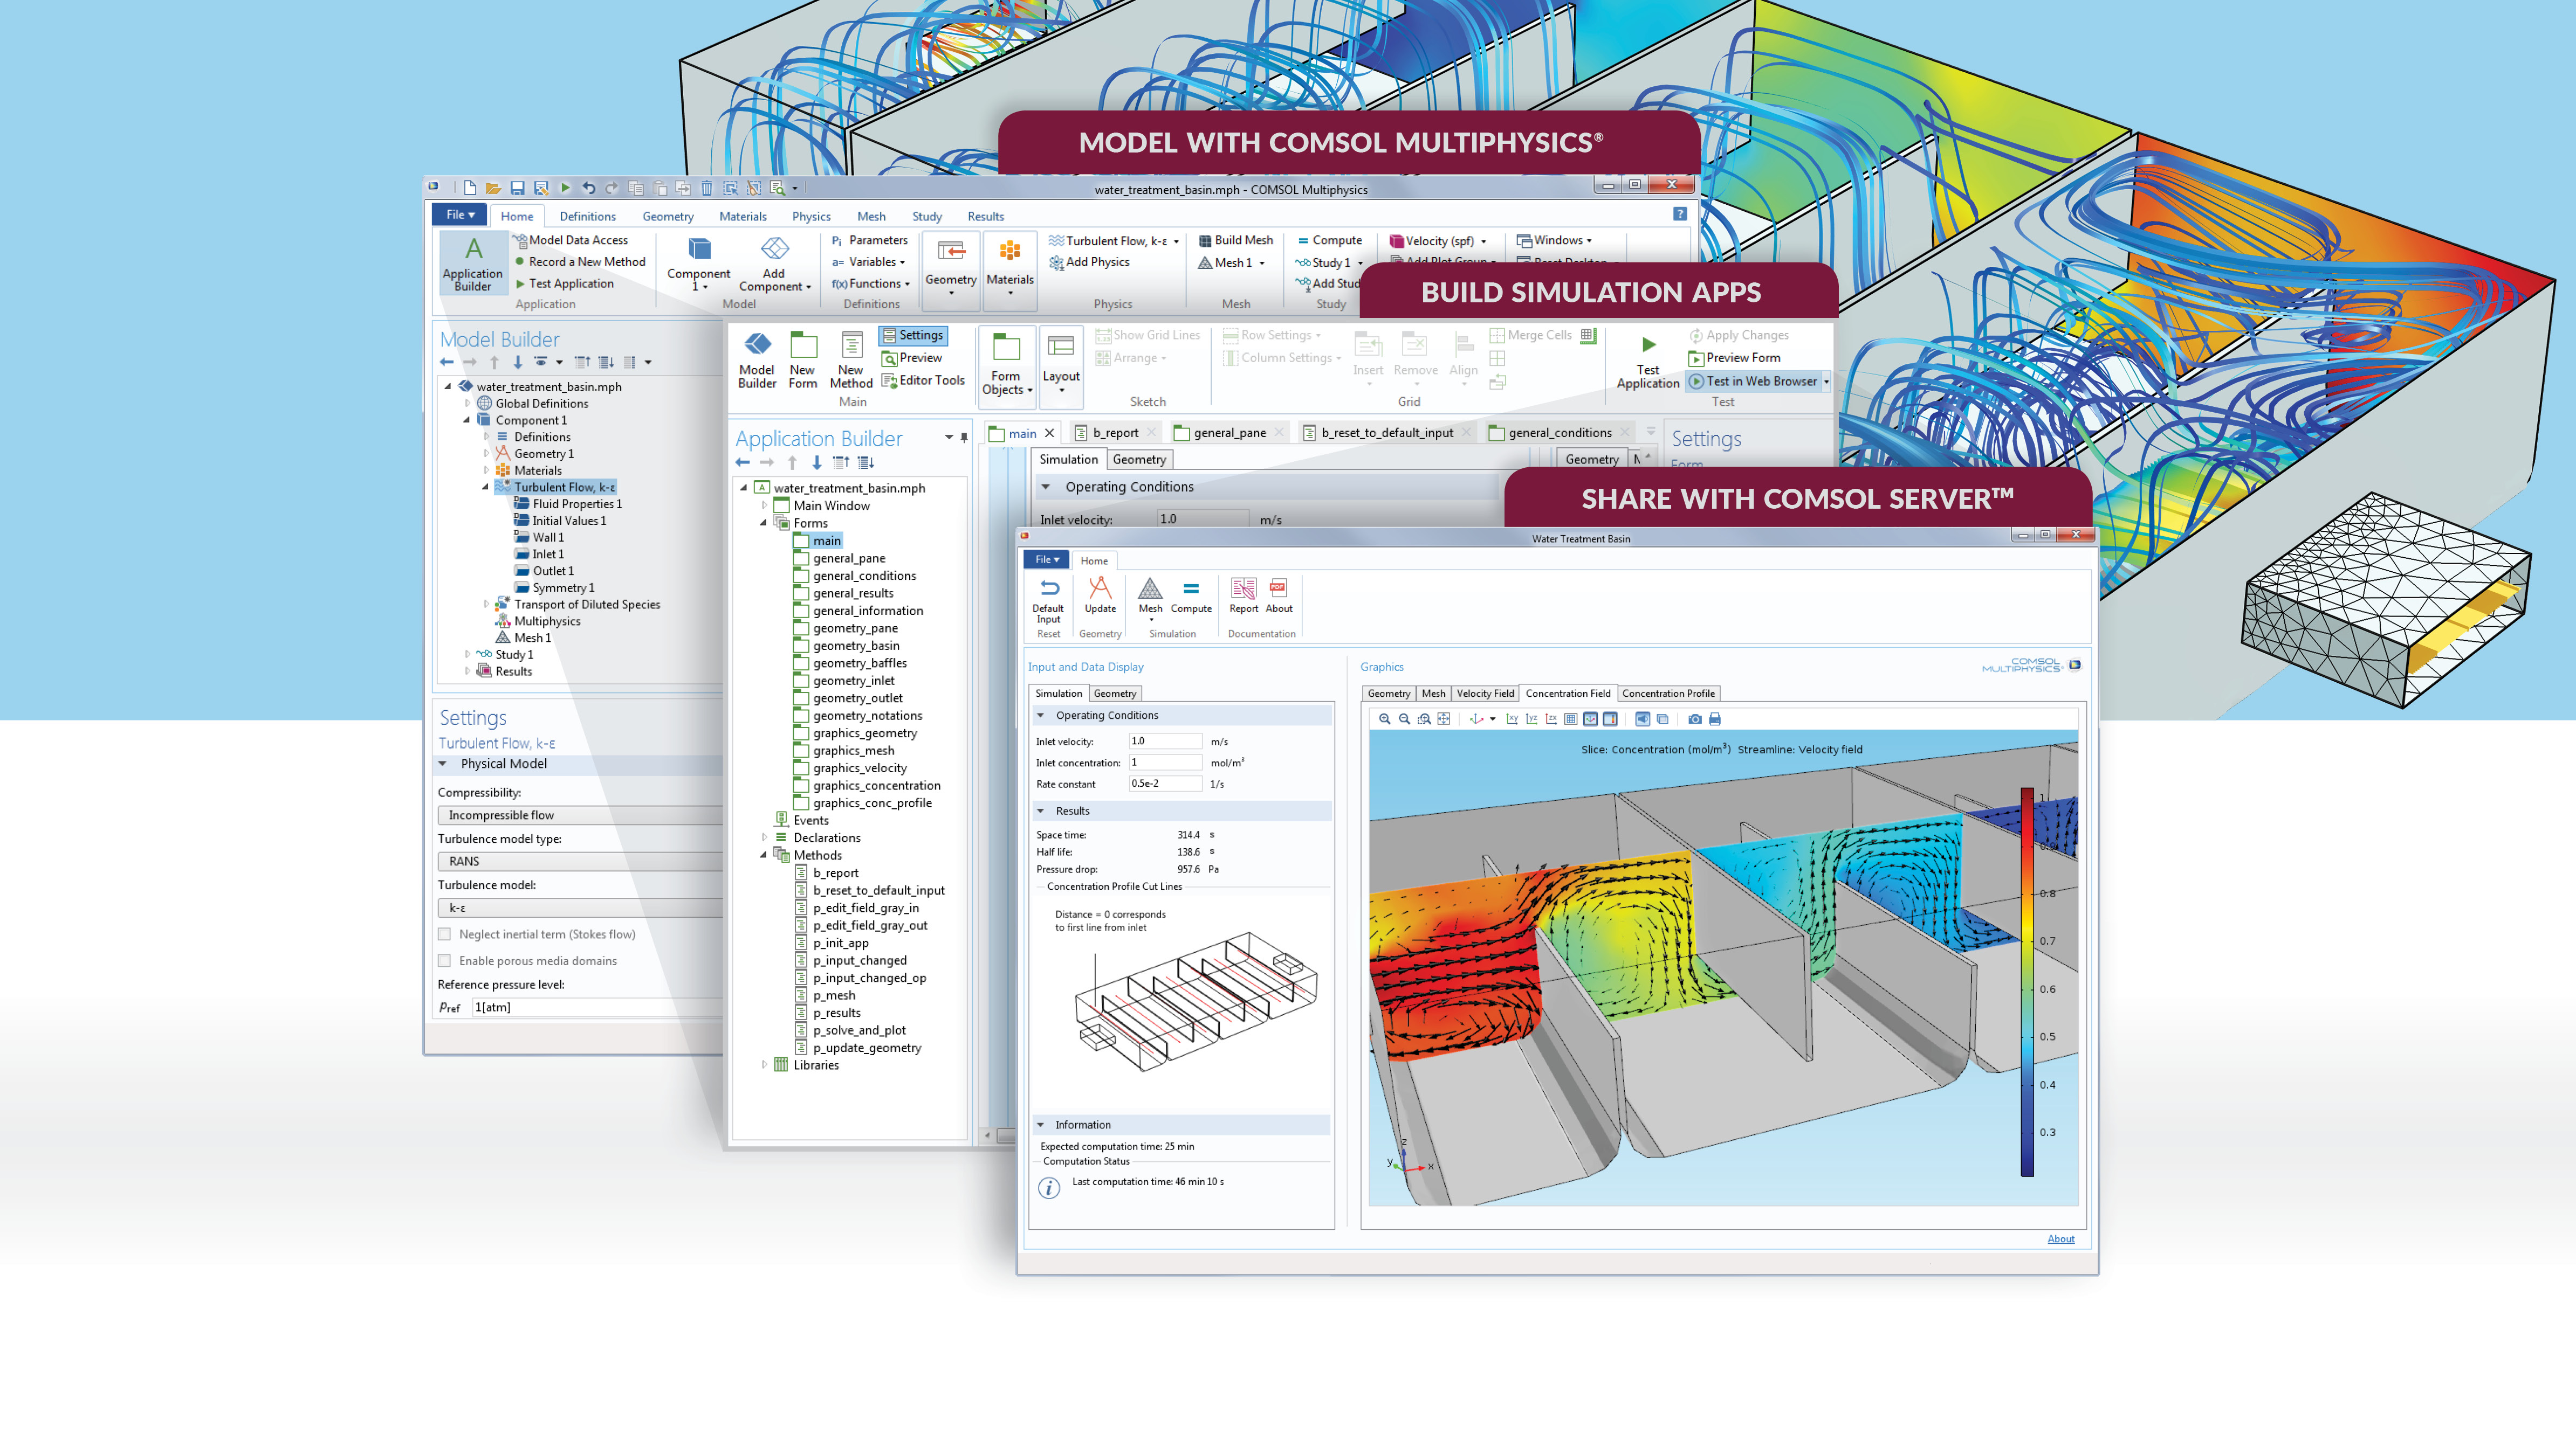Screen dimensions: 2576x1455
Task: Click Test in Web Browser button
Action: [x=1758, y=382]
